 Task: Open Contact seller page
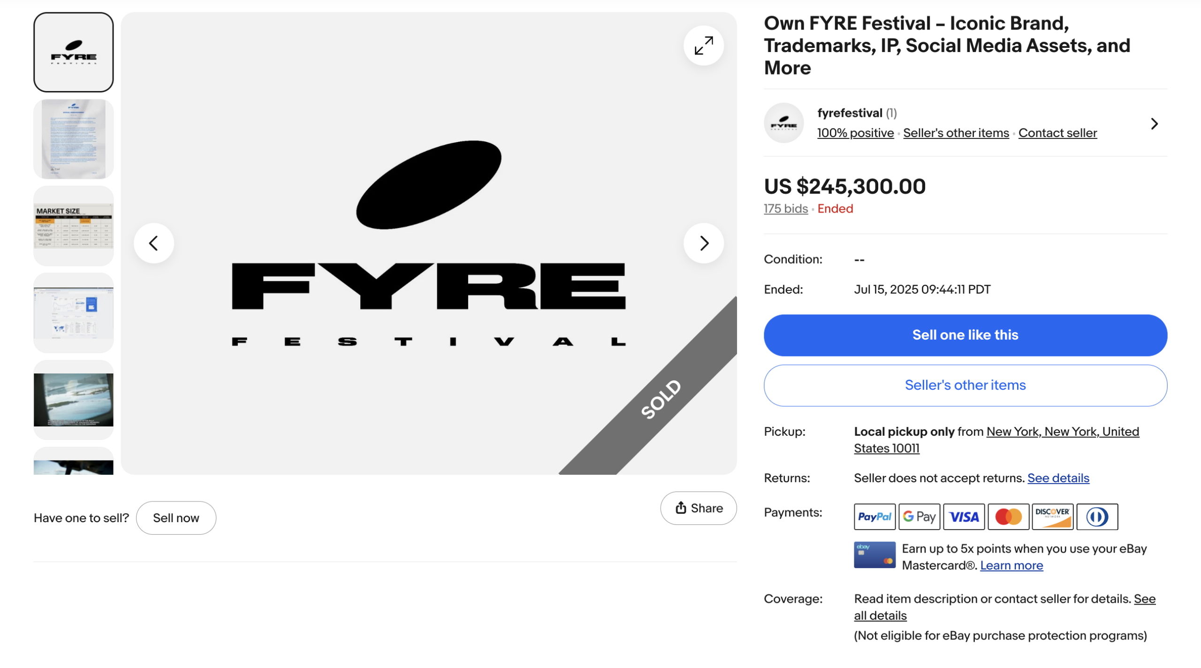click(1057, 133)
